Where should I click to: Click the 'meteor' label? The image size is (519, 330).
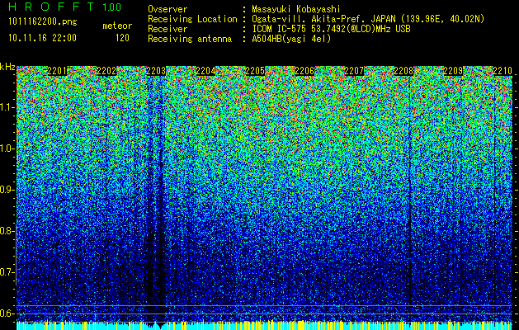point(117,26)
